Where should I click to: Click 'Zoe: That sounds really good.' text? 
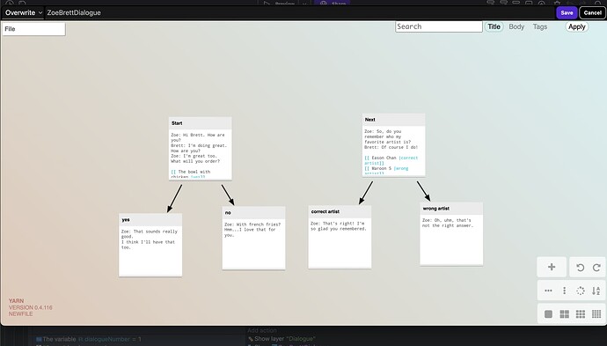(x=149, y=234)
